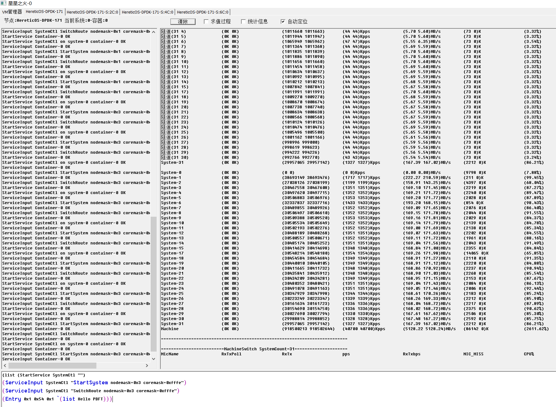Click MachineSwitch SystemCount=31 separator text
Image resolution: width=556 pixels, height=407 pixels.
pos(259,349)
